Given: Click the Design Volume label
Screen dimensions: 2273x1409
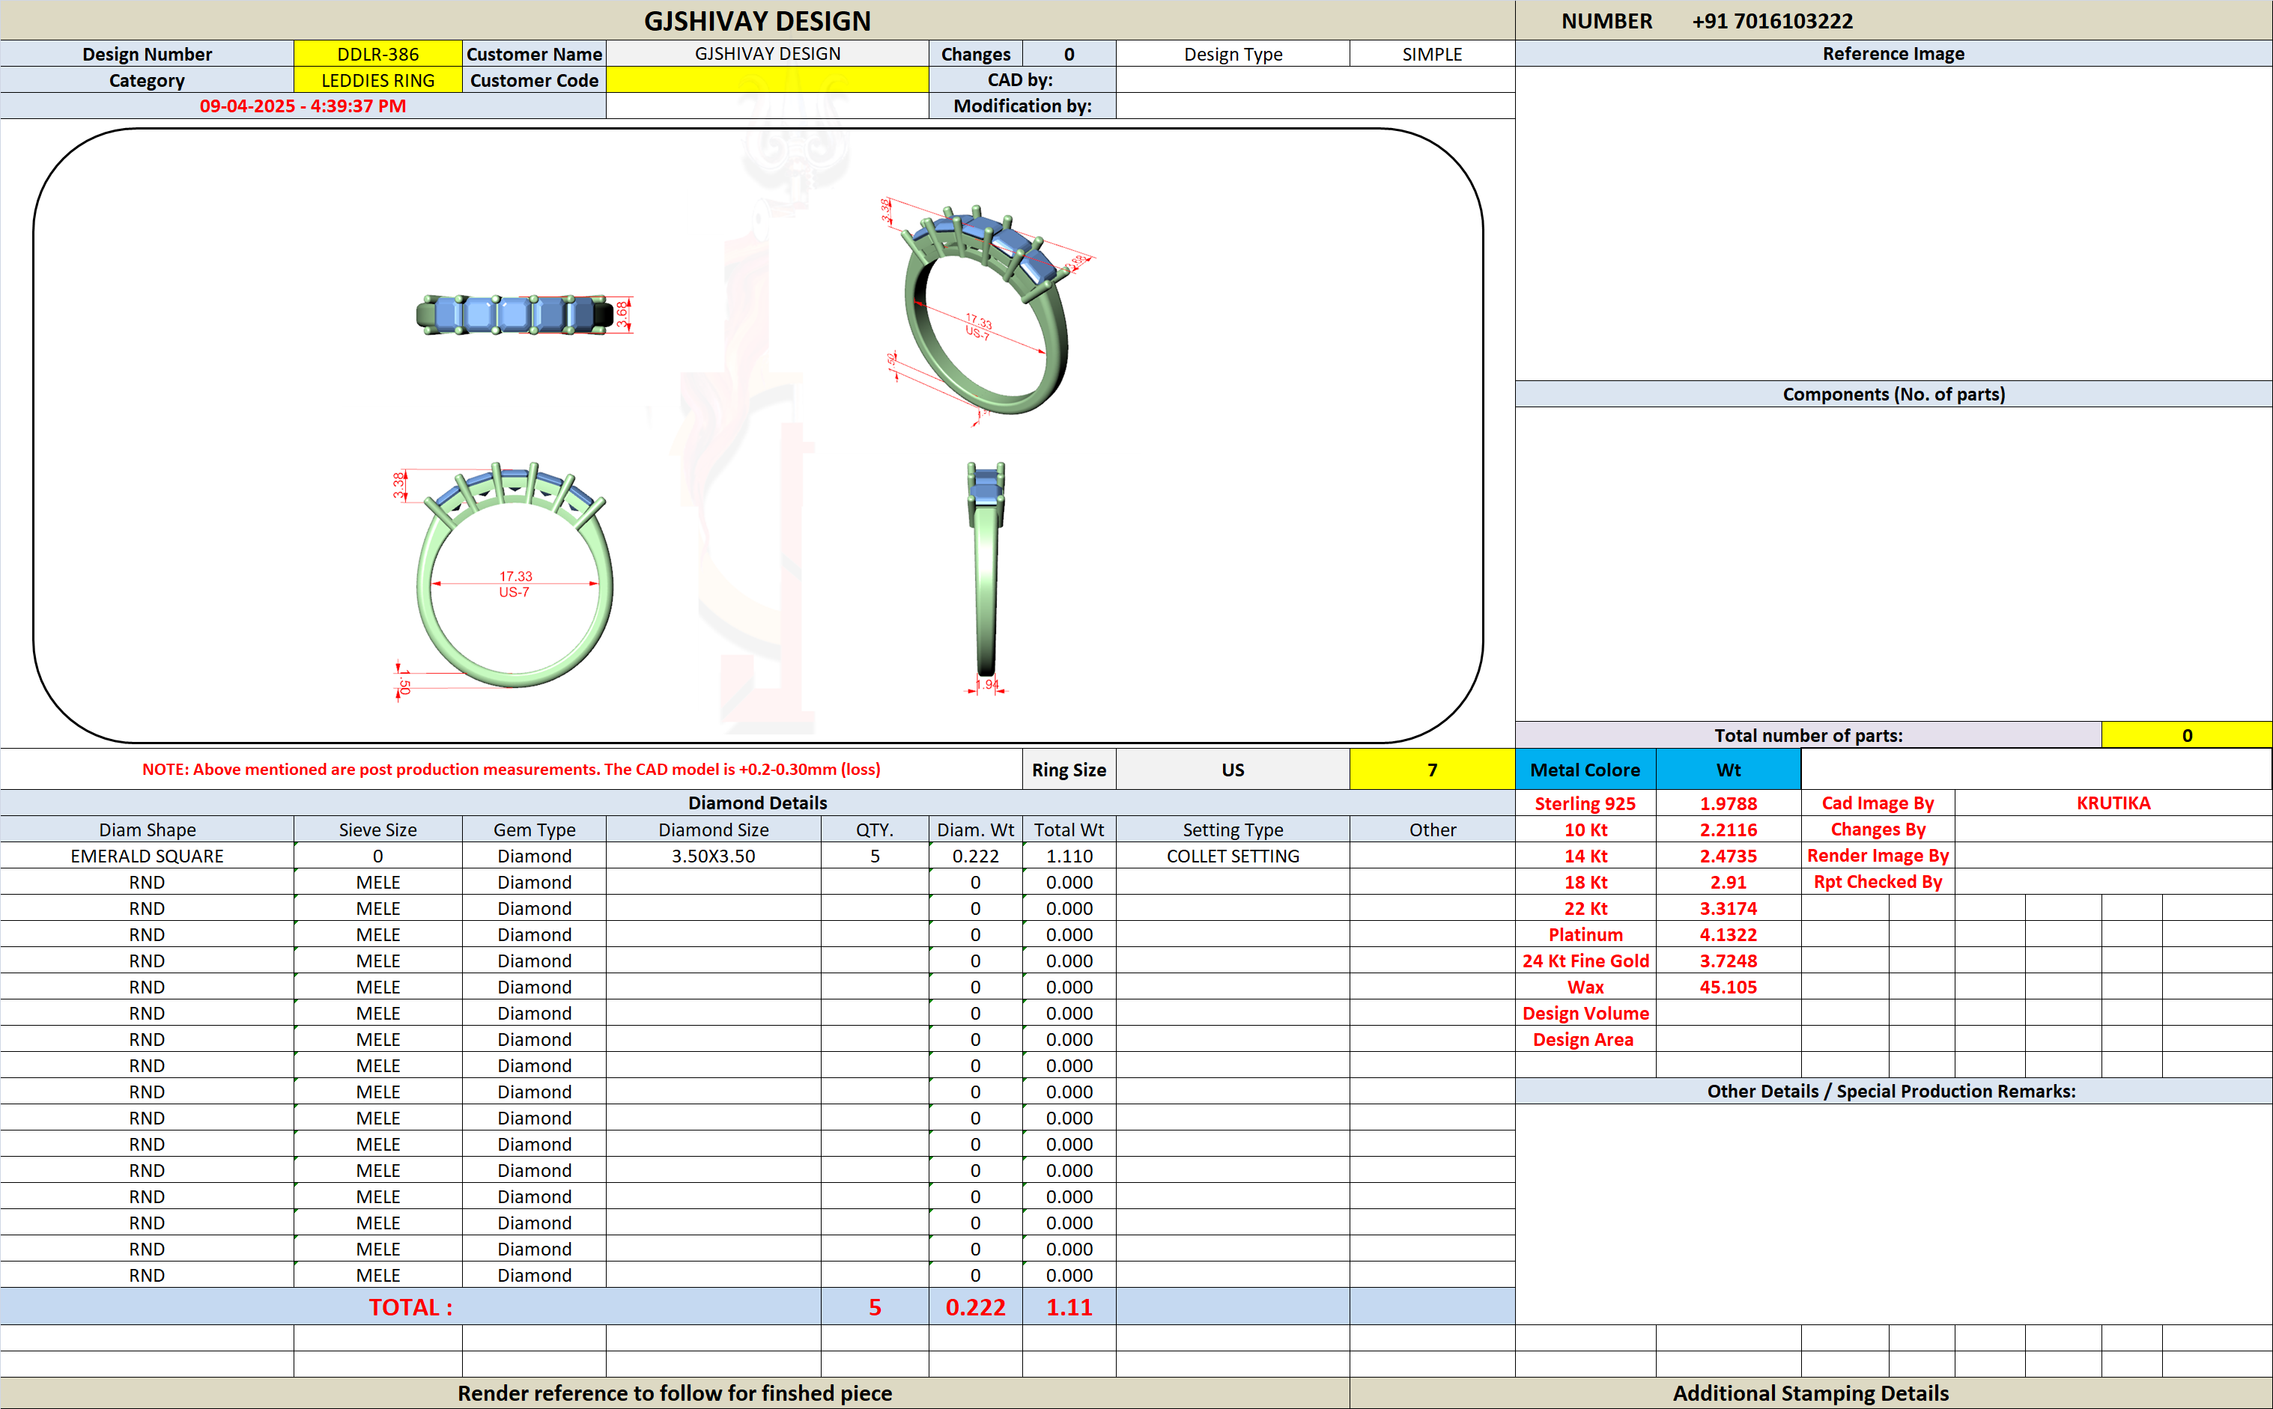Looking at the screenshot, I should click(x=1585, y=1013).
